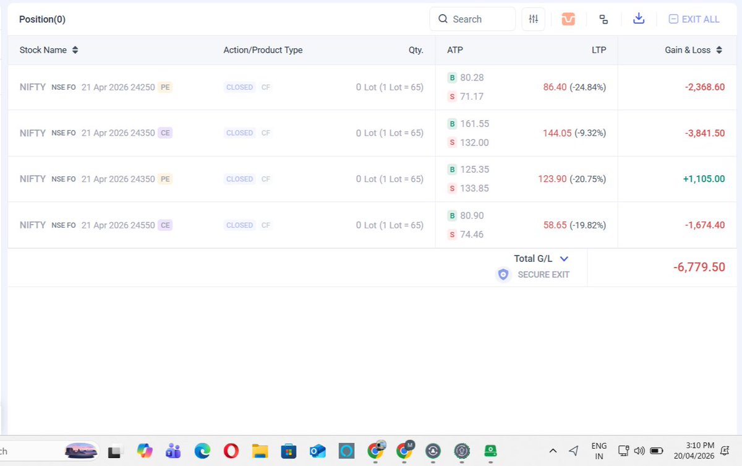Open Outlook from the taskbar
Image resolution: width=742 pixels, height=466 pixels.
click(x=318, y=451)
